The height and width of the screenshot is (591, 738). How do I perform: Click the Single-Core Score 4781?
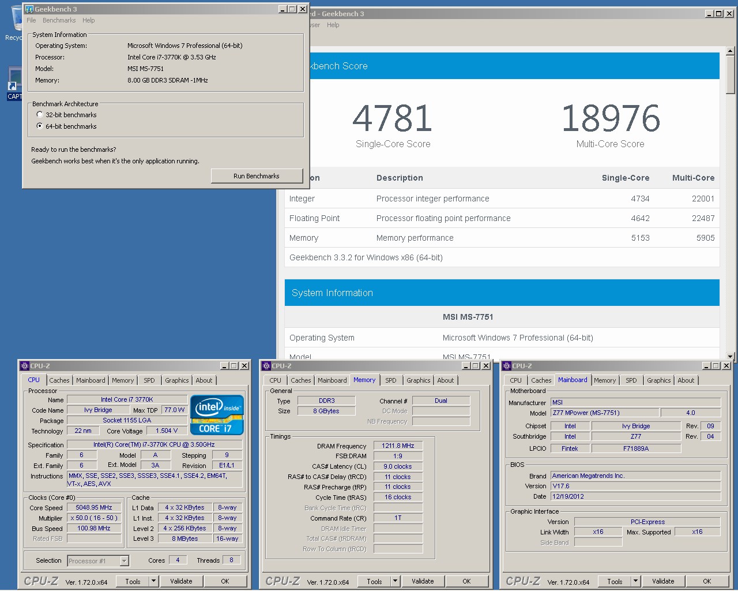393,118
